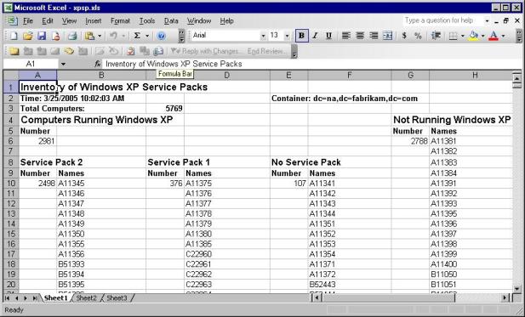This screenshot has height=317, width=525.
Task: Open the AutoSum functions dropdown arrow
Action: 147,36
